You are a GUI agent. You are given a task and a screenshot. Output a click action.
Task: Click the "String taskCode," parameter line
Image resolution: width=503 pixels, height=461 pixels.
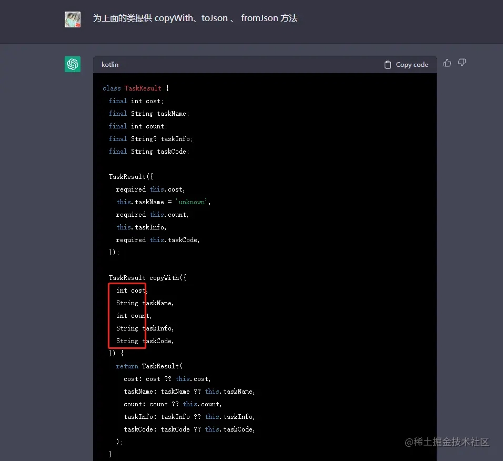pos(145,341)
